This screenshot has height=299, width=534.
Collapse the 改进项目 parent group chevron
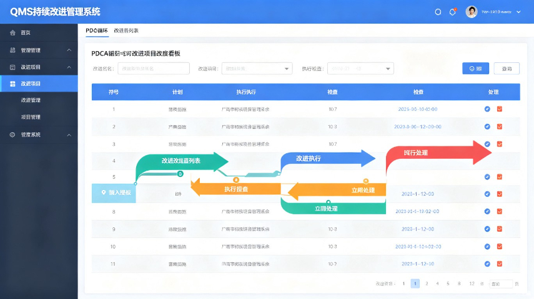coord(69,67)
